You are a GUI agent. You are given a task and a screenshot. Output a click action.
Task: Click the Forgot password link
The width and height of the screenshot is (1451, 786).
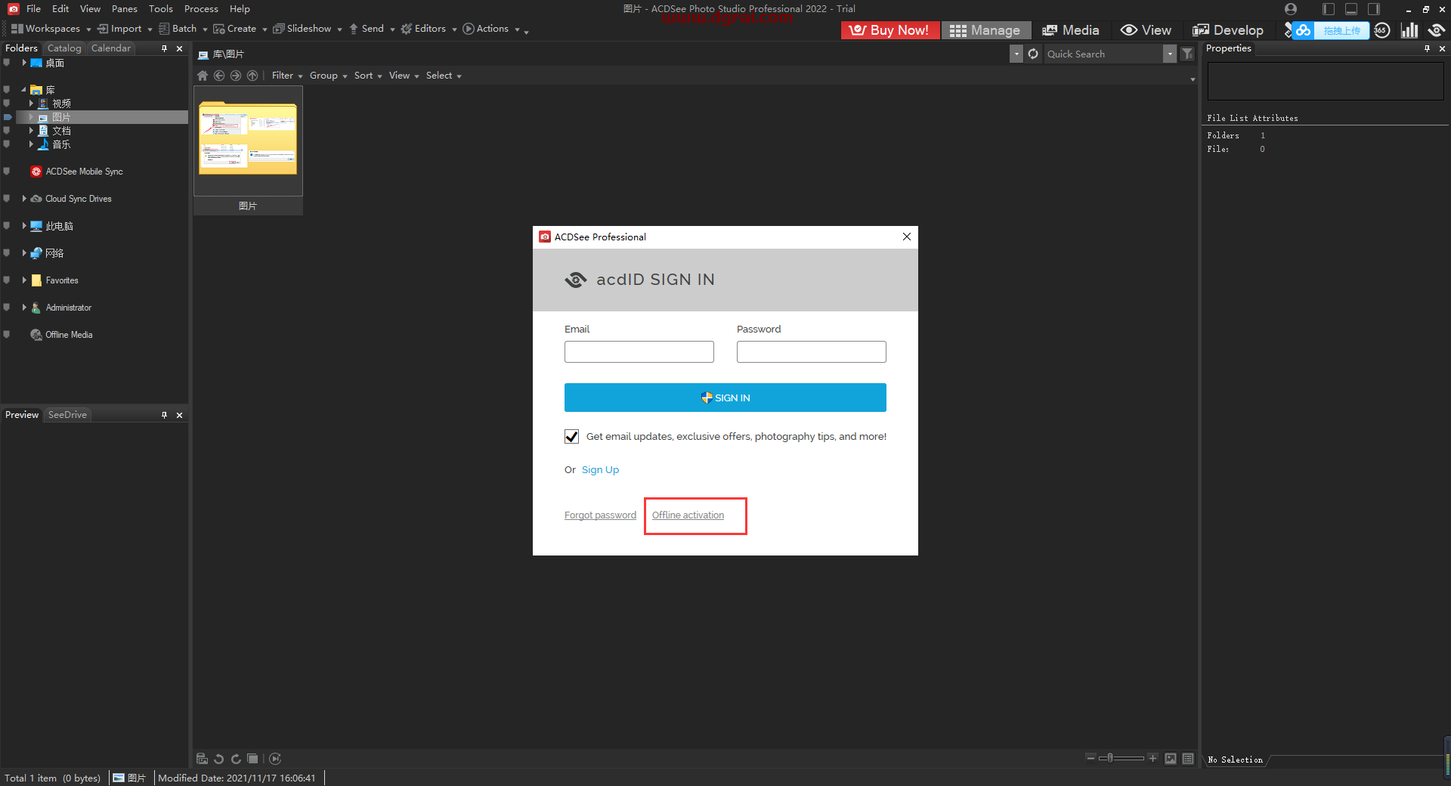click(x=600, y=515)
